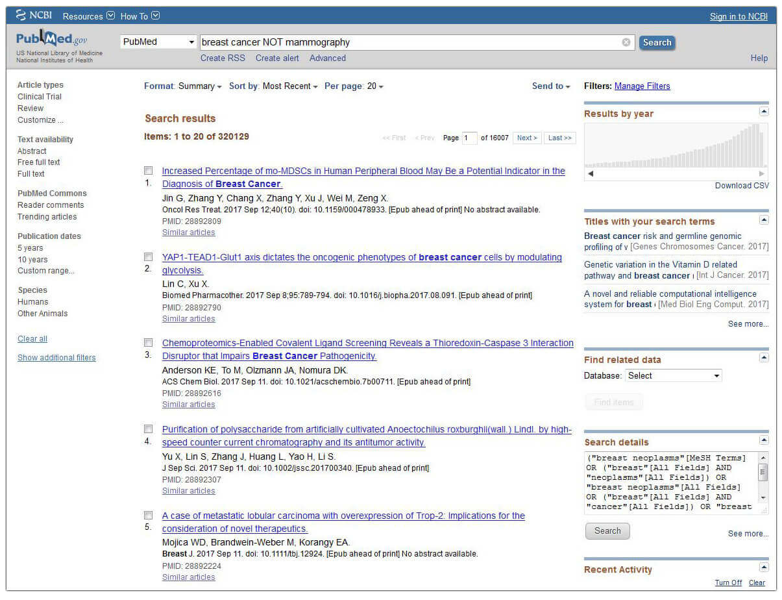The image size is (782, 600).
Task: Check the box for result 5 lobular carcinoma
Action: [149, 516]
